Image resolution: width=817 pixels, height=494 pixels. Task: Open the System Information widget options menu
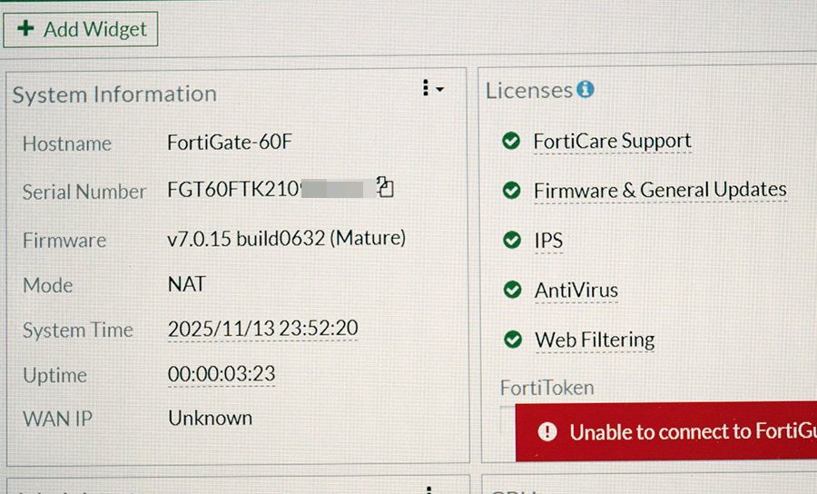tap(432, 89)
